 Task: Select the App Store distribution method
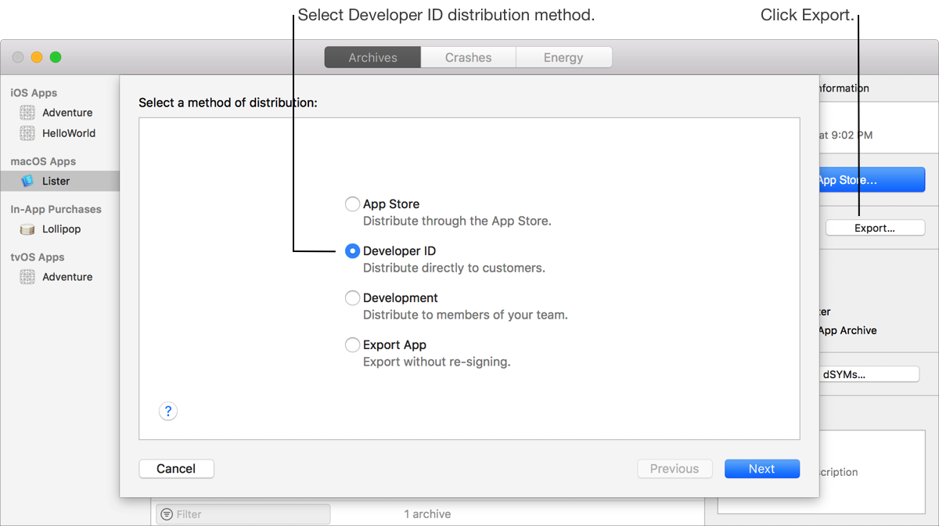point(353,204)
